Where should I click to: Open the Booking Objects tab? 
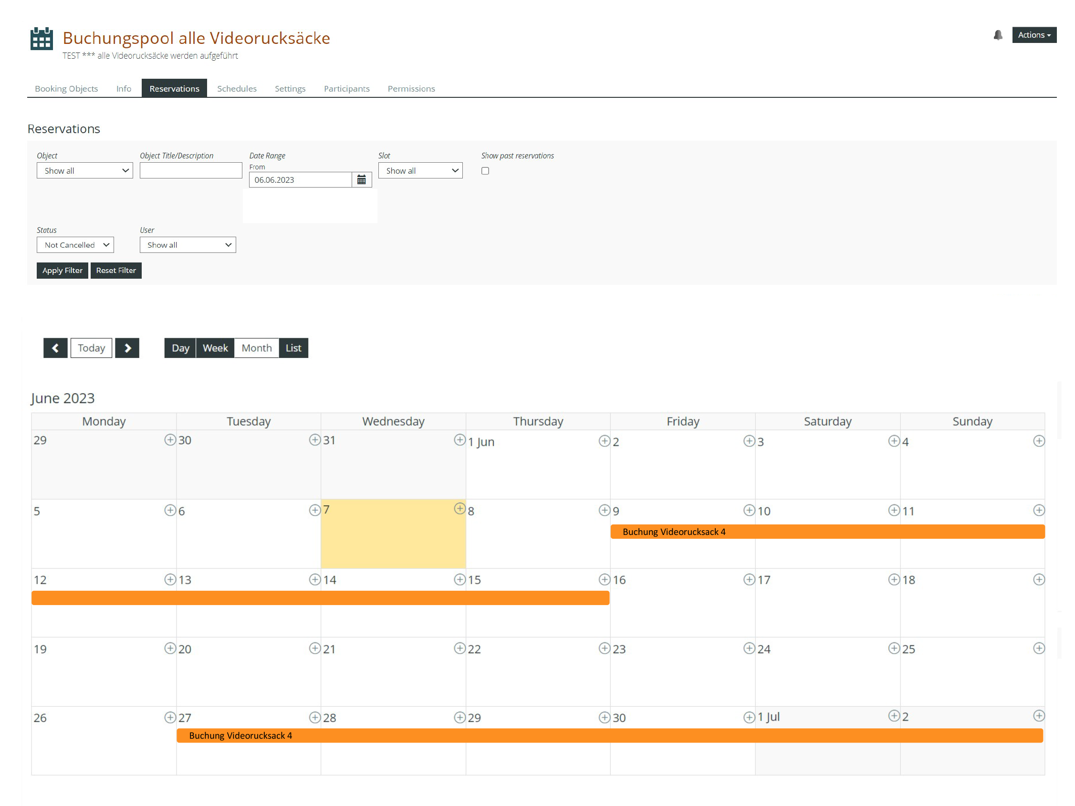click(x=66, y=88)
